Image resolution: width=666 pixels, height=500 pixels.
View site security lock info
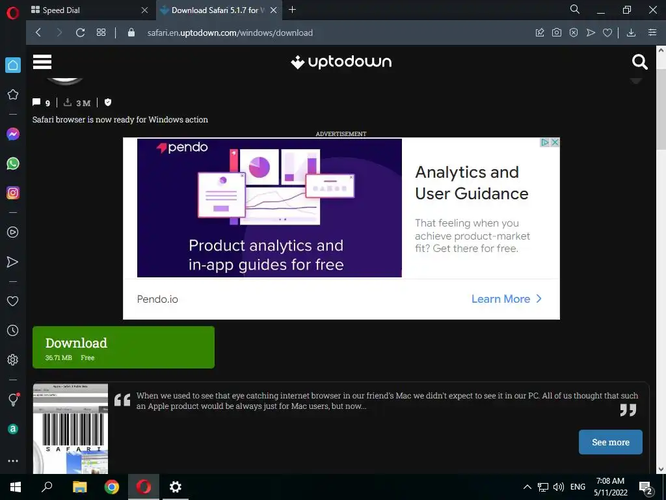tap(131, 33)
